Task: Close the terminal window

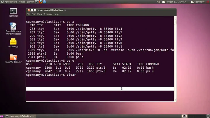Action: 29,10
